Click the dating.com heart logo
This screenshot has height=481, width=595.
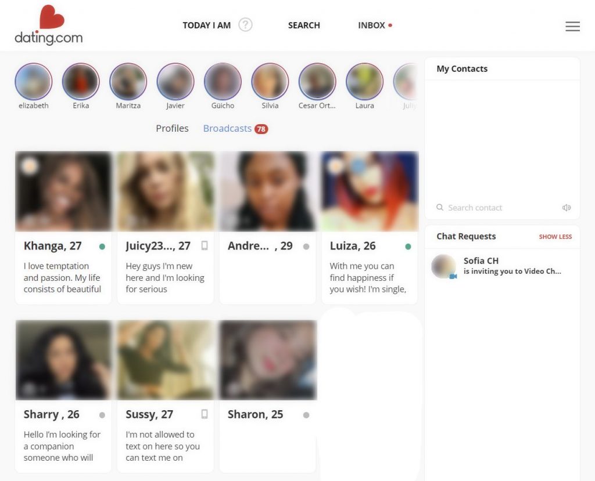[49, 25]
